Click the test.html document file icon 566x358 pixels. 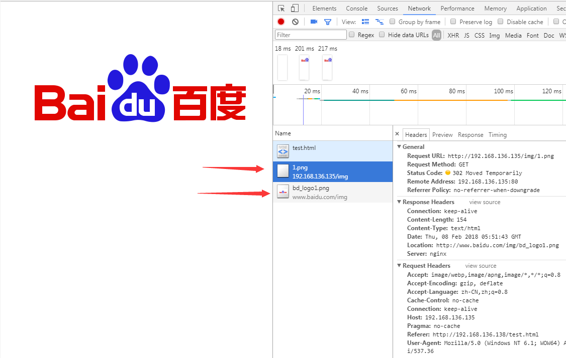pyautogui.click(x=283, y=151)
